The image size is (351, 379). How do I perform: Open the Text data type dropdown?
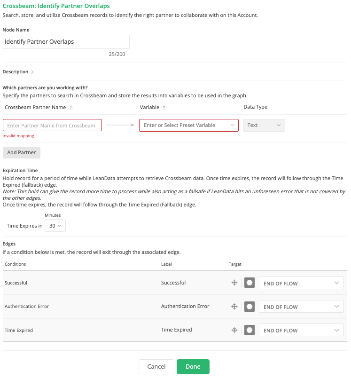(264, 125)
